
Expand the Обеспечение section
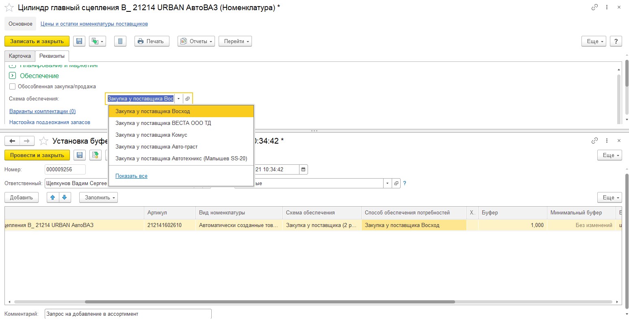[x=12, y=76]
